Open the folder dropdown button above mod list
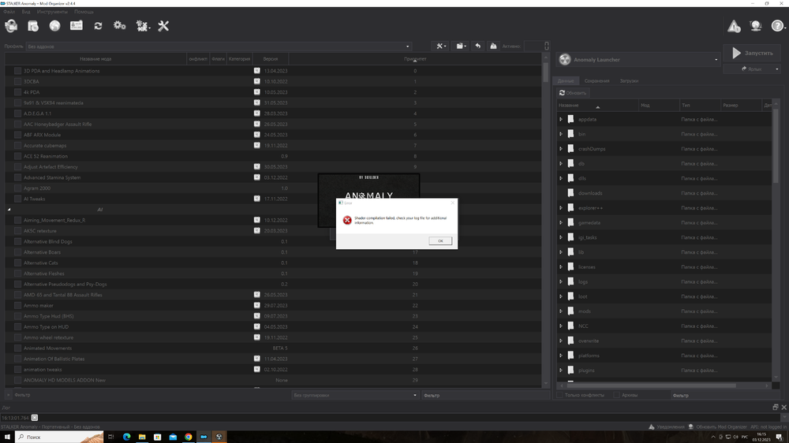This screenshot has width=789, height=443. [461, 47]
